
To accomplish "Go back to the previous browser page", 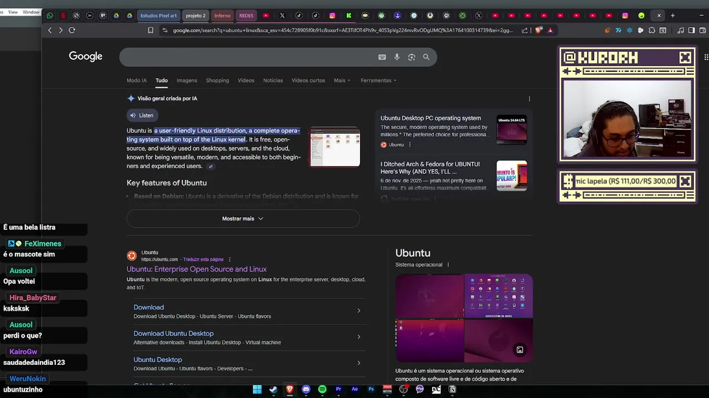I will [50, 30].
